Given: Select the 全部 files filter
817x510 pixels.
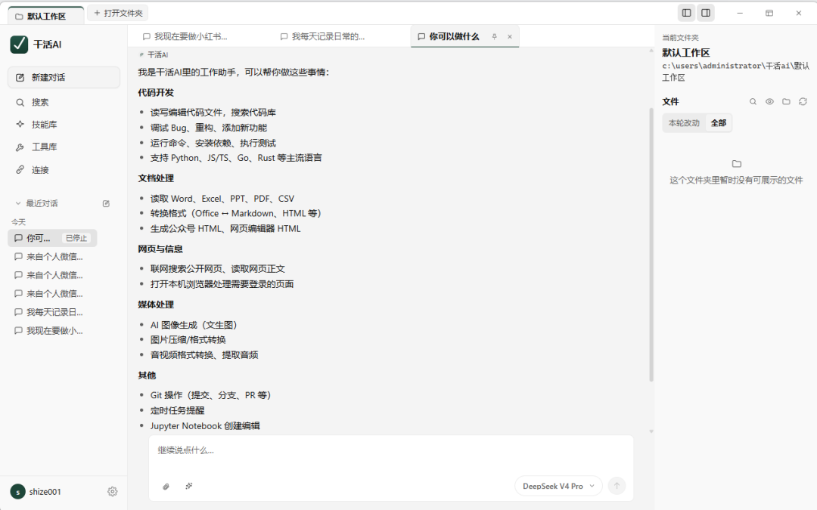Looking at the screenshot, I should [x=719, y=123].
